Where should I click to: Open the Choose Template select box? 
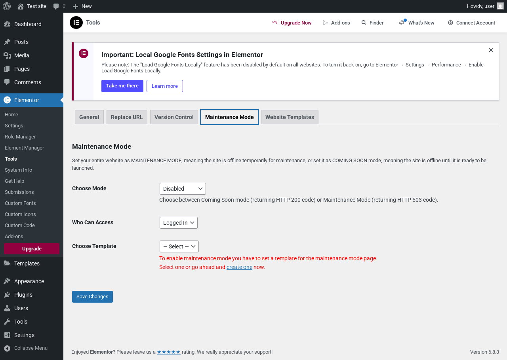pyautogui.click(x=179, y=246)
